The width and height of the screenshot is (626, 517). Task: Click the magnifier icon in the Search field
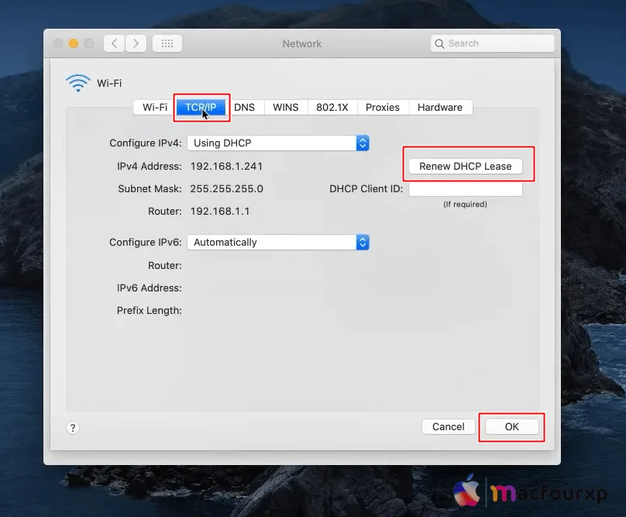point(439,43)
